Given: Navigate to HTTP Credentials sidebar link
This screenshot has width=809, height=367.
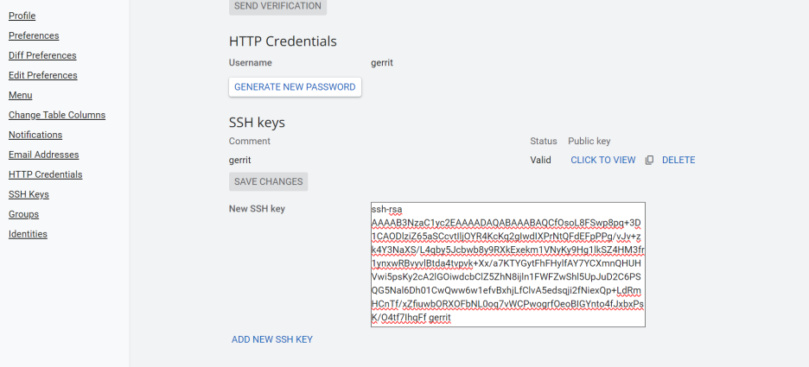Looking at the screenshot, I should (46, 174).
